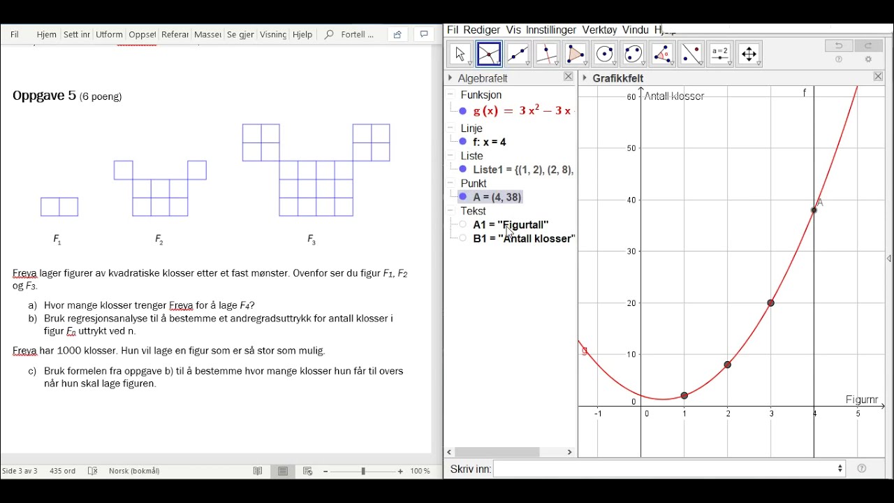The image size is (894, 503).
Task: Click the GeoGebra undo button
Action: pos(839,45)
